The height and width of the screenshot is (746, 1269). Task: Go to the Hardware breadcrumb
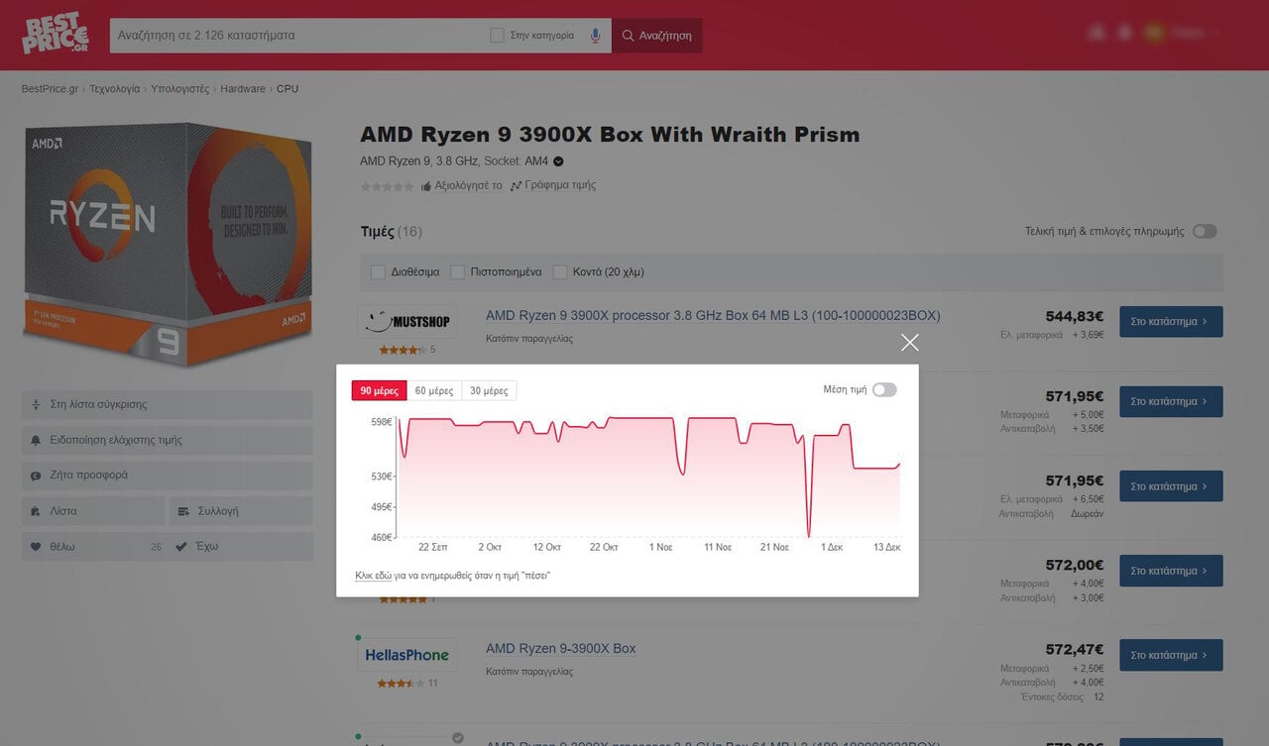[243, 89]
